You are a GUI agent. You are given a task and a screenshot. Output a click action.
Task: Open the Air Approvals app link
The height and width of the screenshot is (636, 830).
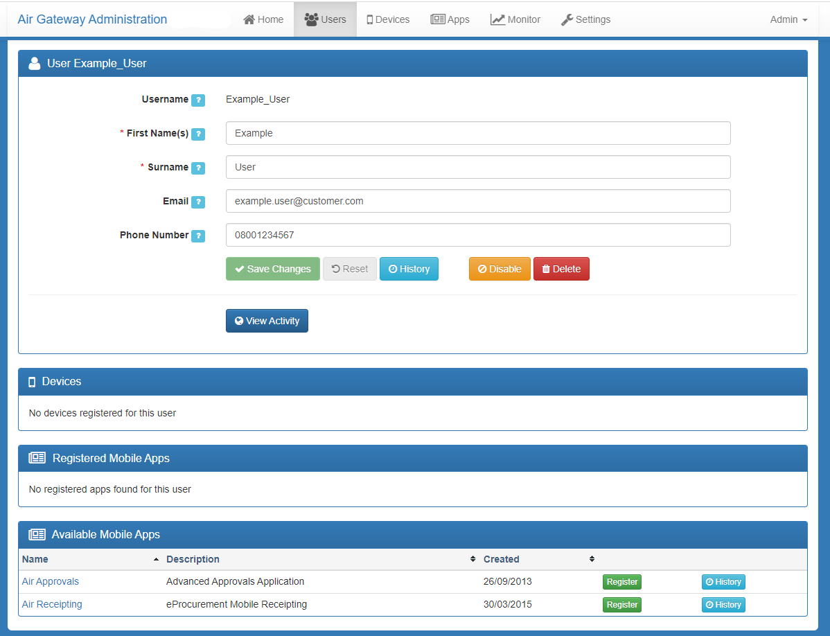[x=51, y=581]
